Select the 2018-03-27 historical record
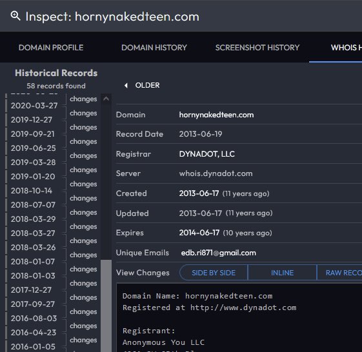 click(x=33, y=233)
